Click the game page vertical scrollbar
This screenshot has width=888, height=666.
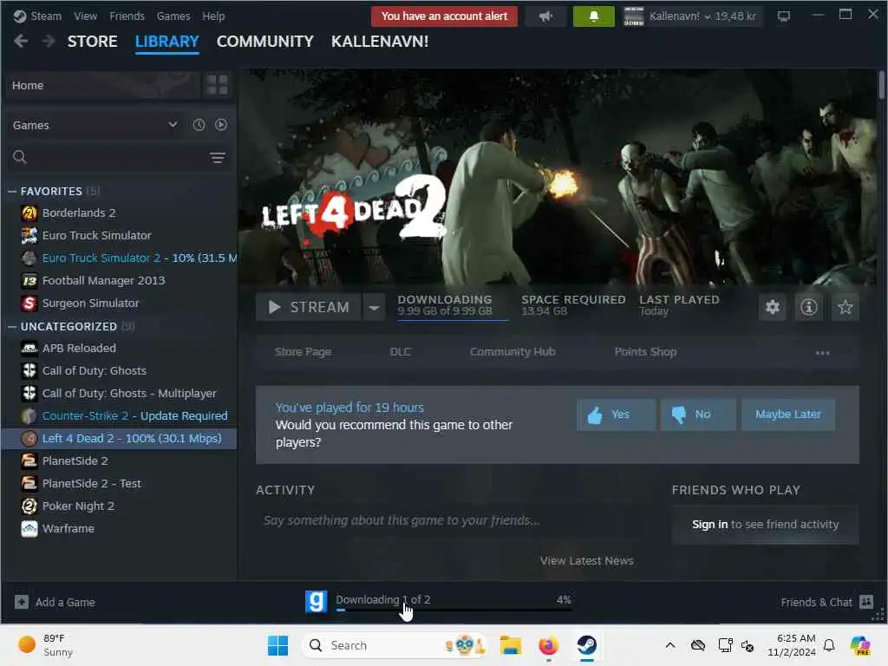click(x=881, y=85)
